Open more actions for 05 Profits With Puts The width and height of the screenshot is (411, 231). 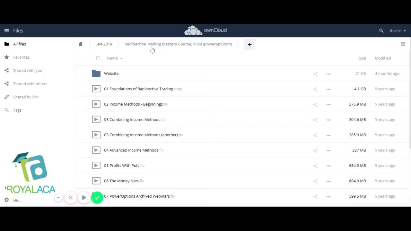328,166
